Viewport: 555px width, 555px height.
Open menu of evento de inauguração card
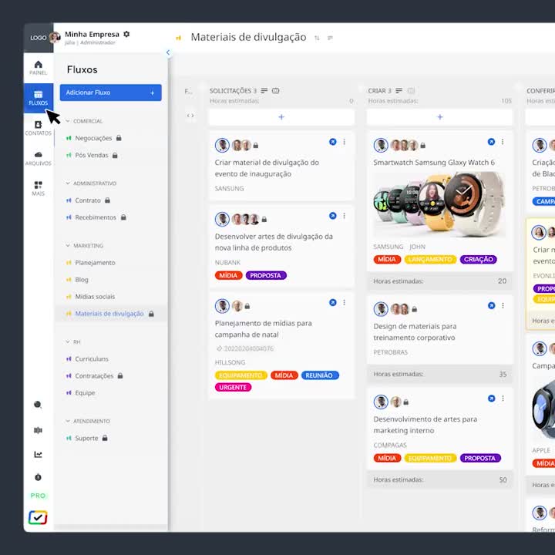pyautogui.click(x=344, y=142)
